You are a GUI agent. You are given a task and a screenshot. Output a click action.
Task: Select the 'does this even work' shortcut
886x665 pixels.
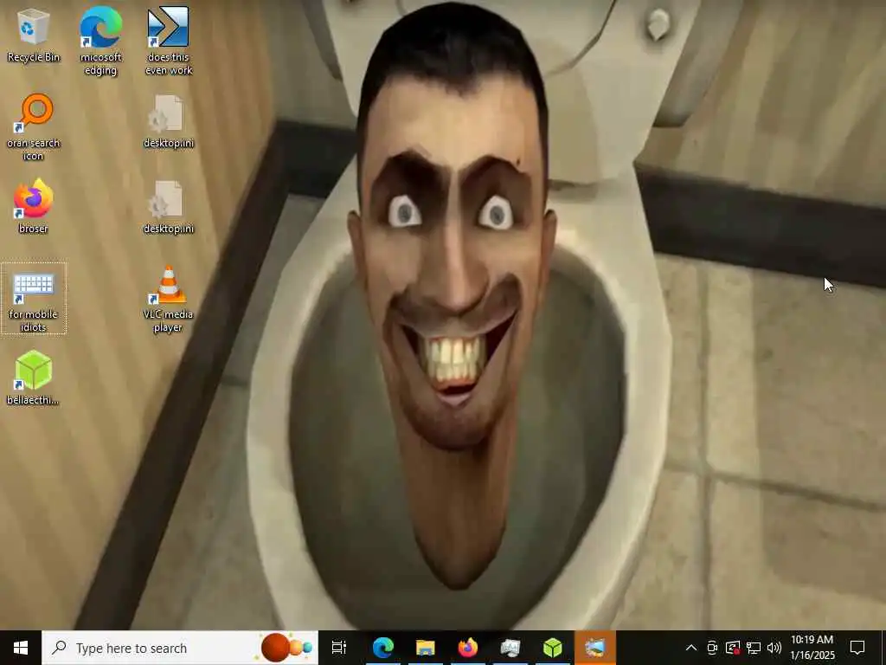(x=169, y=41)
